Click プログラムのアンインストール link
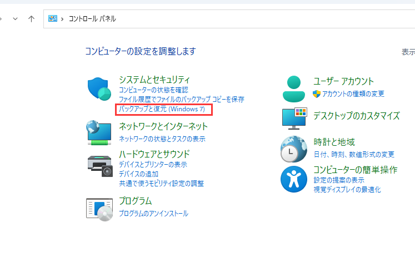Screen dimensions: 415x266 tap(153, 214)
